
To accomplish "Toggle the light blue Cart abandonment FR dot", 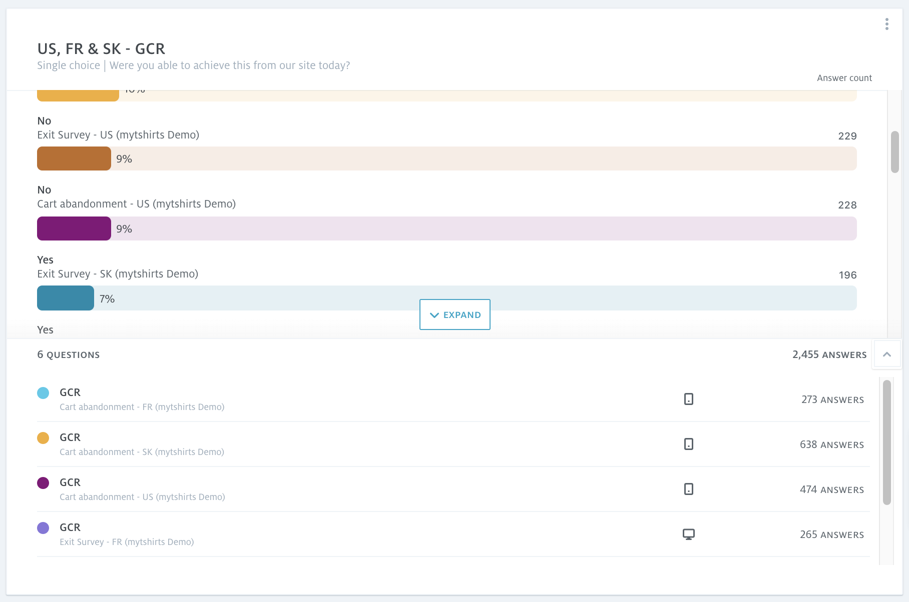I will [43, 393].
